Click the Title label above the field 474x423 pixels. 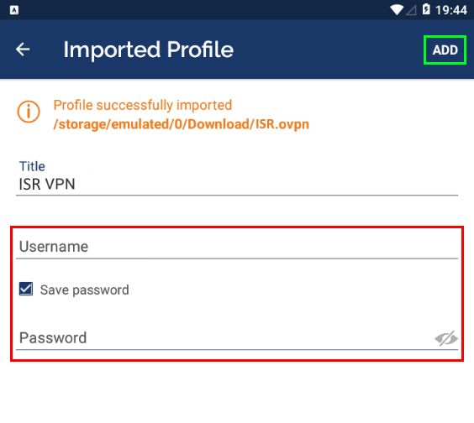[x=32, y=166]
